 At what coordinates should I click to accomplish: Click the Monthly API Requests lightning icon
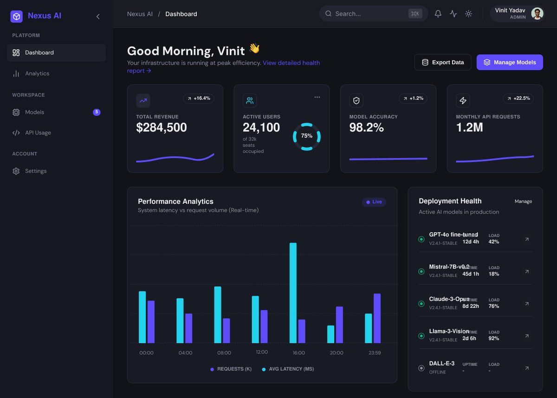pos(463,100)
